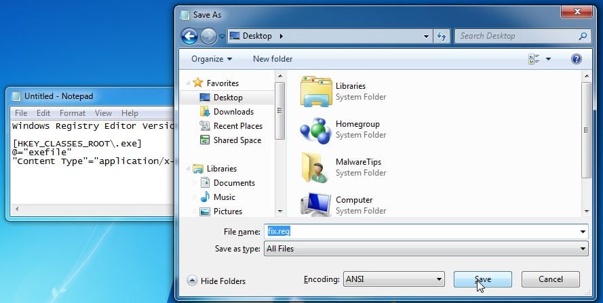Viewport: 603px width, 303px height.
Task: Open the Save as type dropdown
Action: coord(426,249)
